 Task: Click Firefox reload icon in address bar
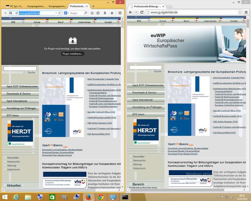60,13
